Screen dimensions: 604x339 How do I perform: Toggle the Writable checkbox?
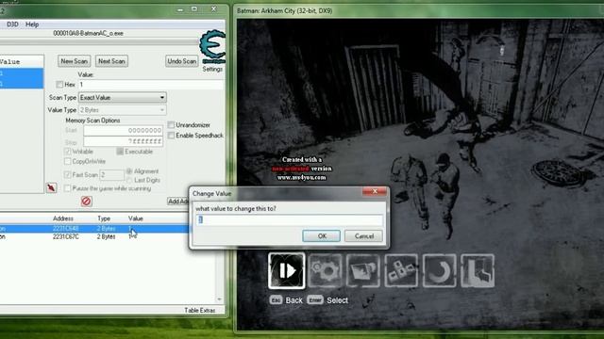pyautogui.click(x=67, y=152)
